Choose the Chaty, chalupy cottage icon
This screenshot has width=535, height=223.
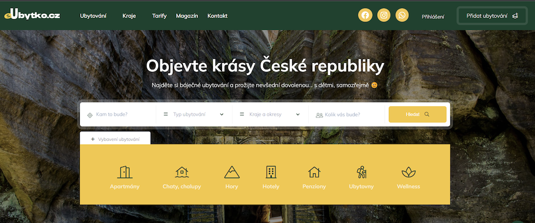point(182,172)
